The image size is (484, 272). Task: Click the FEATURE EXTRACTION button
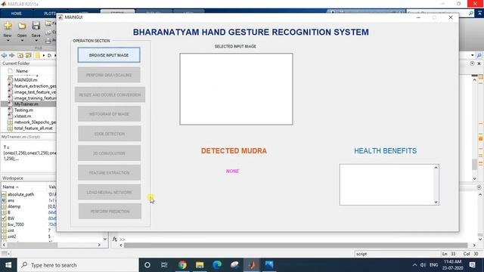(x=109, y=173)
